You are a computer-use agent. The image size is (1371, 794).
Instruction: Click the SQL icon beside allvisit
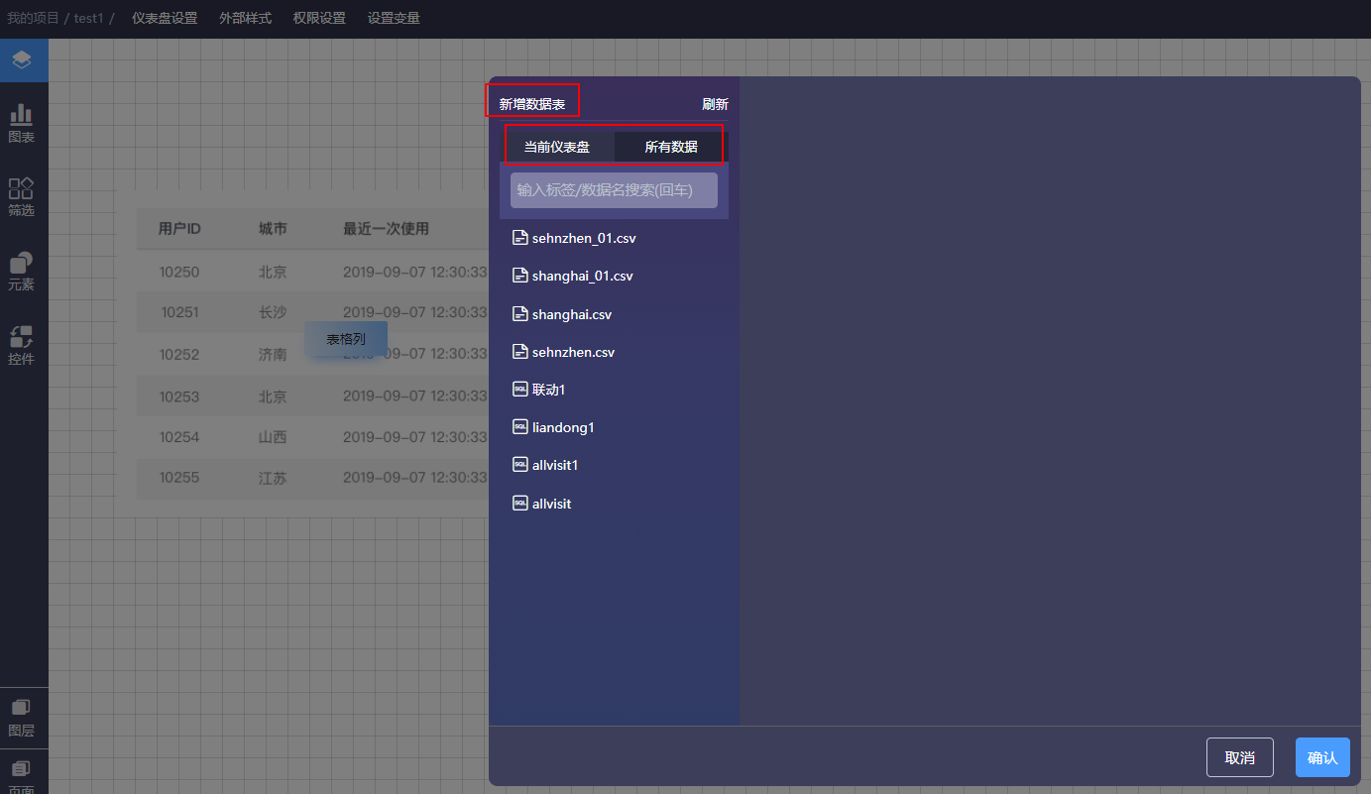point(519,503)
